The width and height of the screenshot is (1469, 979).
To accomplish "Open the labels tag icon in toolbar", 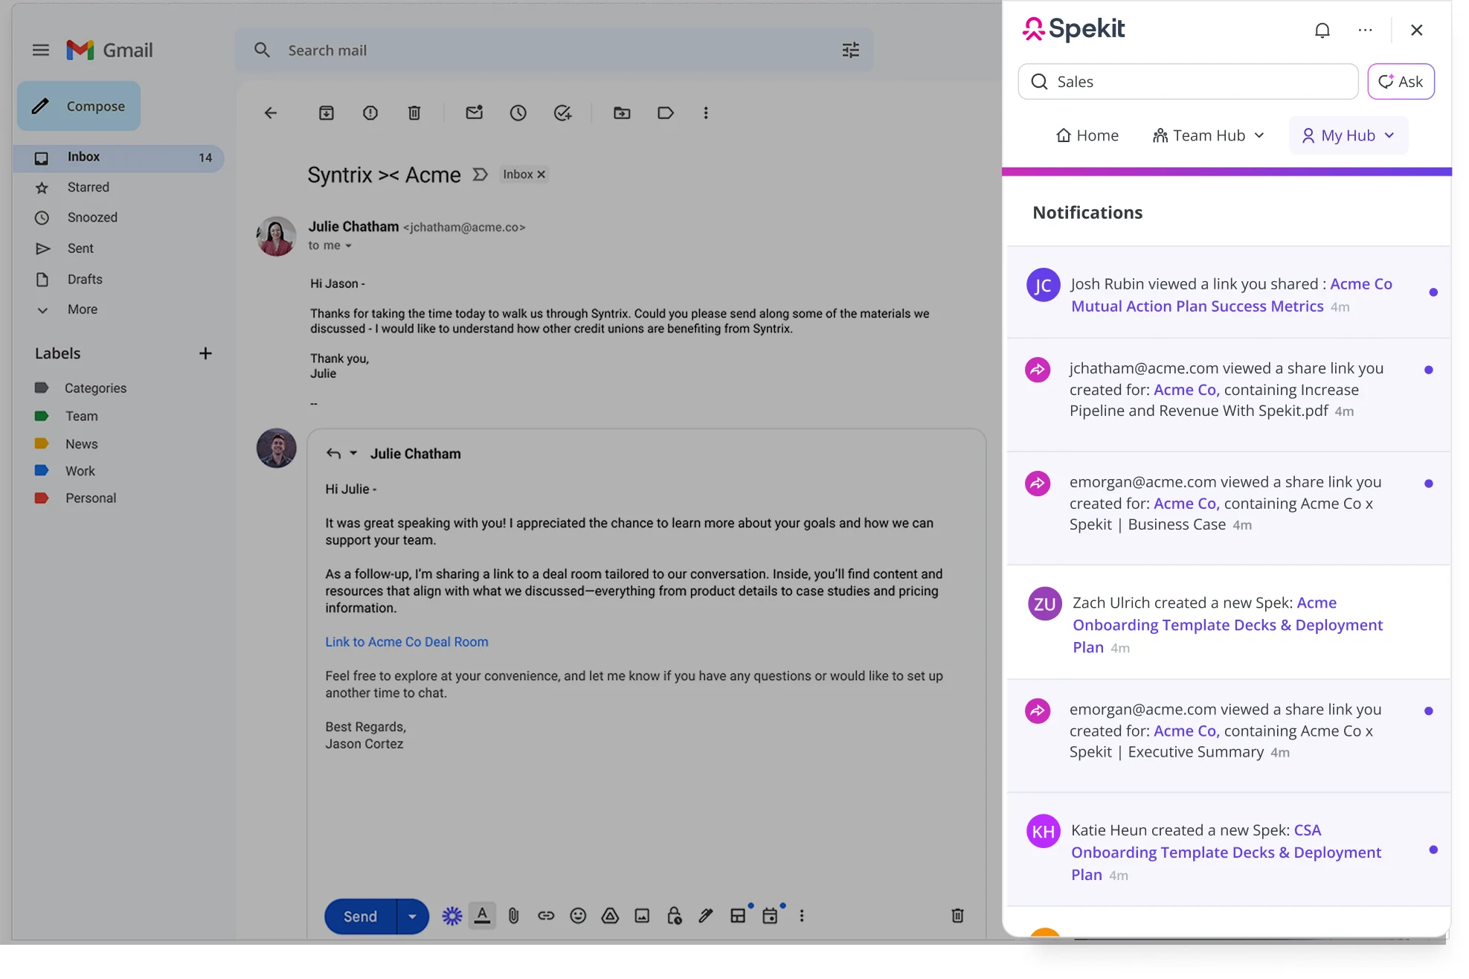I will (x=666, y=113).
